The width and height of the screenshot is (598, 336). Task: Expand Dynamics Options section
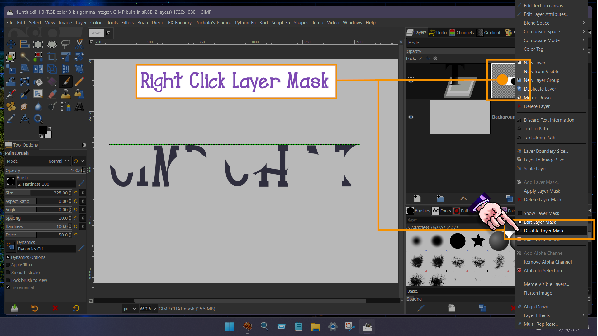click(x=8, y=257)
